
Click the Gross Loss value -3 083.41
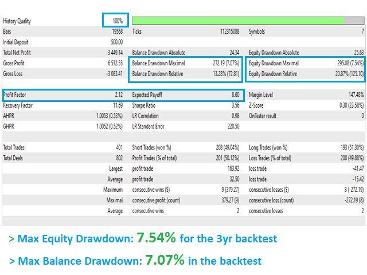click(114, 74)
